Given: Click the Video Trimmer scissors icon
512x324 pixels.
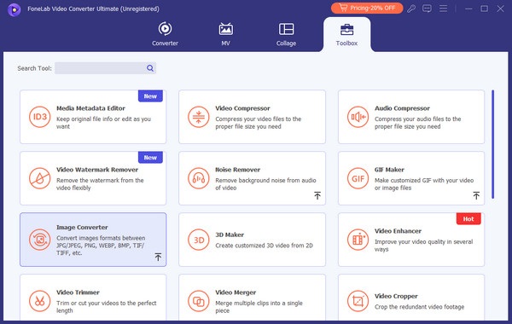Looking at the screenshot, I should click(x=39, y=301).
